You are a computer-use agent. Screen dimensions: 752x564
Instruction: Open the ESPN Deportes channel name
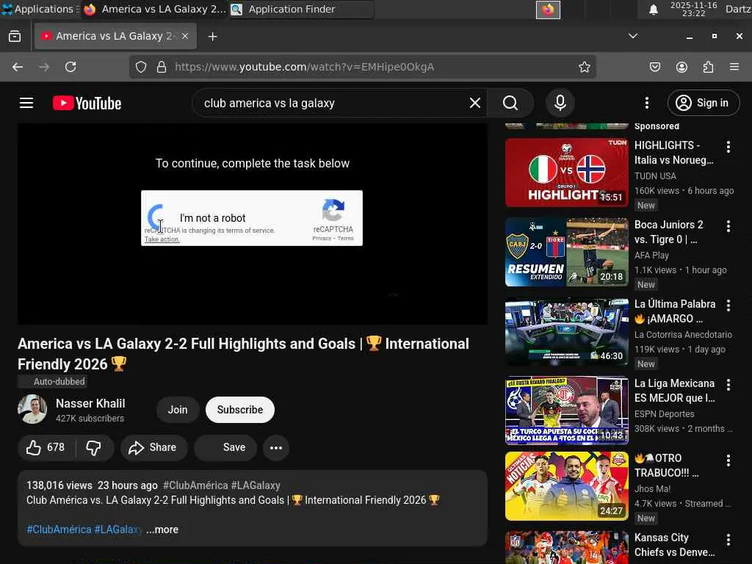coord(664,414)
